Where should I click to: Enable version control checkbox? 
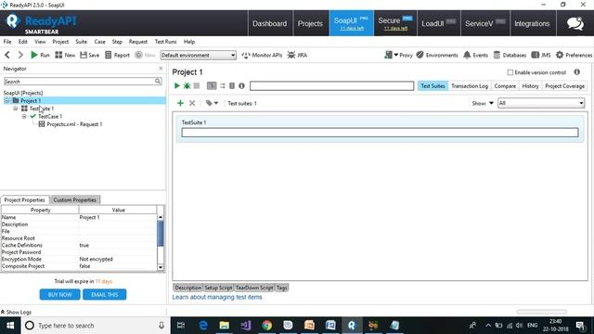tap(510, 72)
